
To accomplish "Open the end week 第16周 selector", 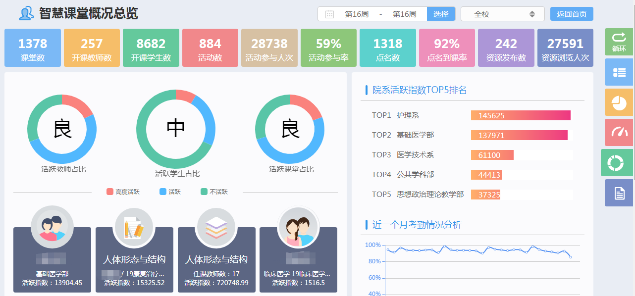I will click(x=404, y=14).
